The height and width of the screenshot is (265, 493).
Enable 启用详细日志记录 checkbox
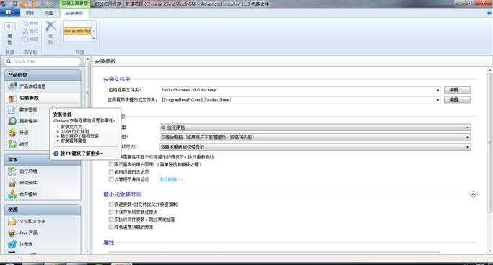point(111,172)
